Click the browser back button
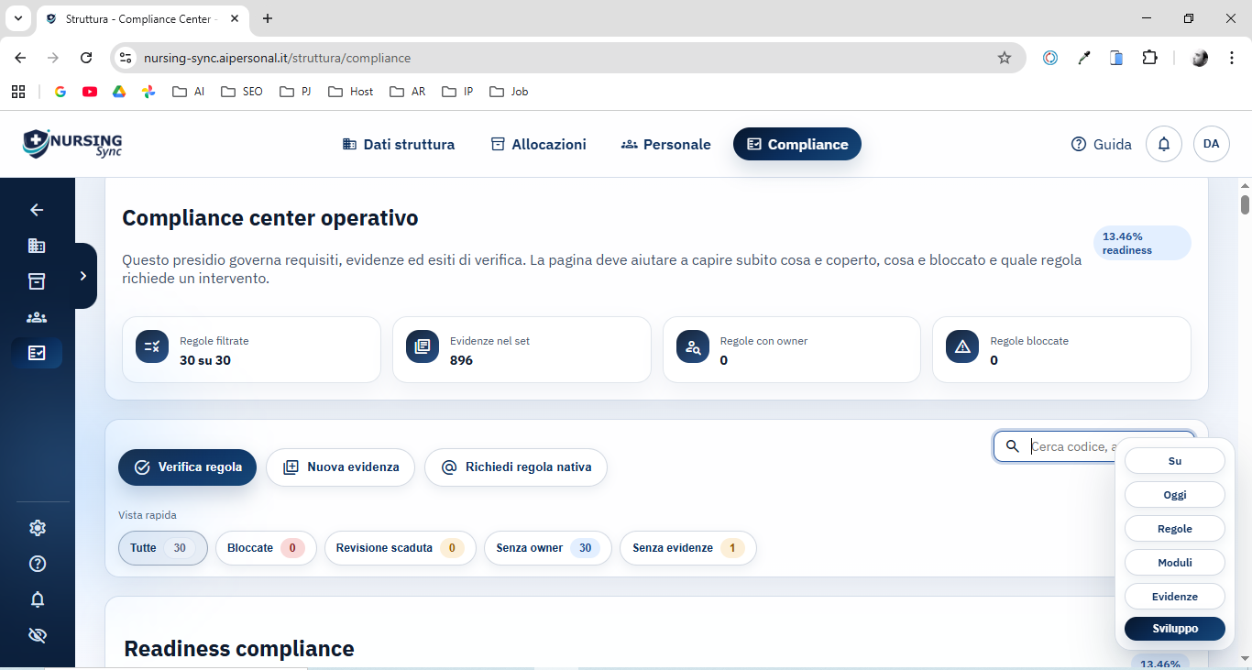The width and height of the screenshot is (1252, 670). (x=20, y=58)
